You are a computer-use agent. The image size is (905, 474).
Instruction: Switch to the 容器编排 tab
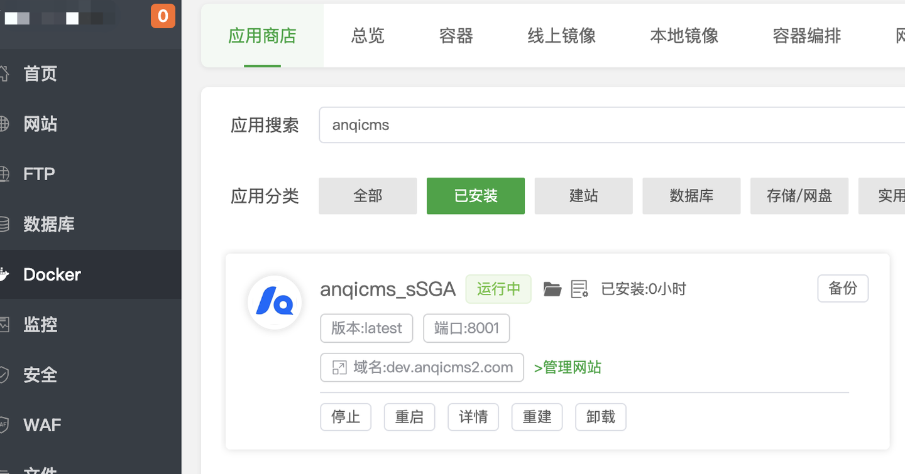(807, 36)
